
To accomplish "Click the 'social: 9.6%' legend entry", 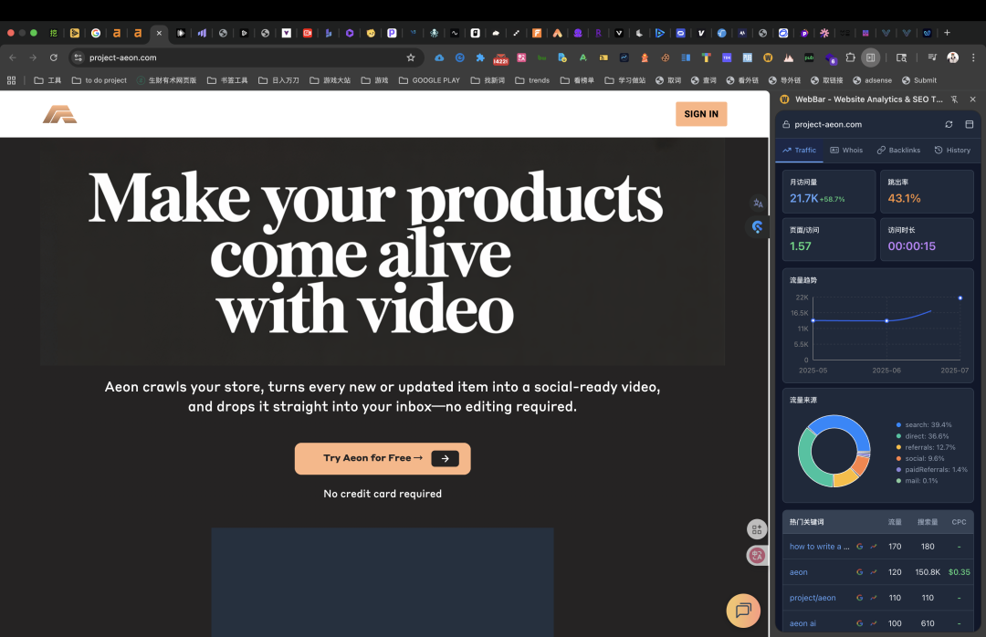I will click(x=920, y=458).
